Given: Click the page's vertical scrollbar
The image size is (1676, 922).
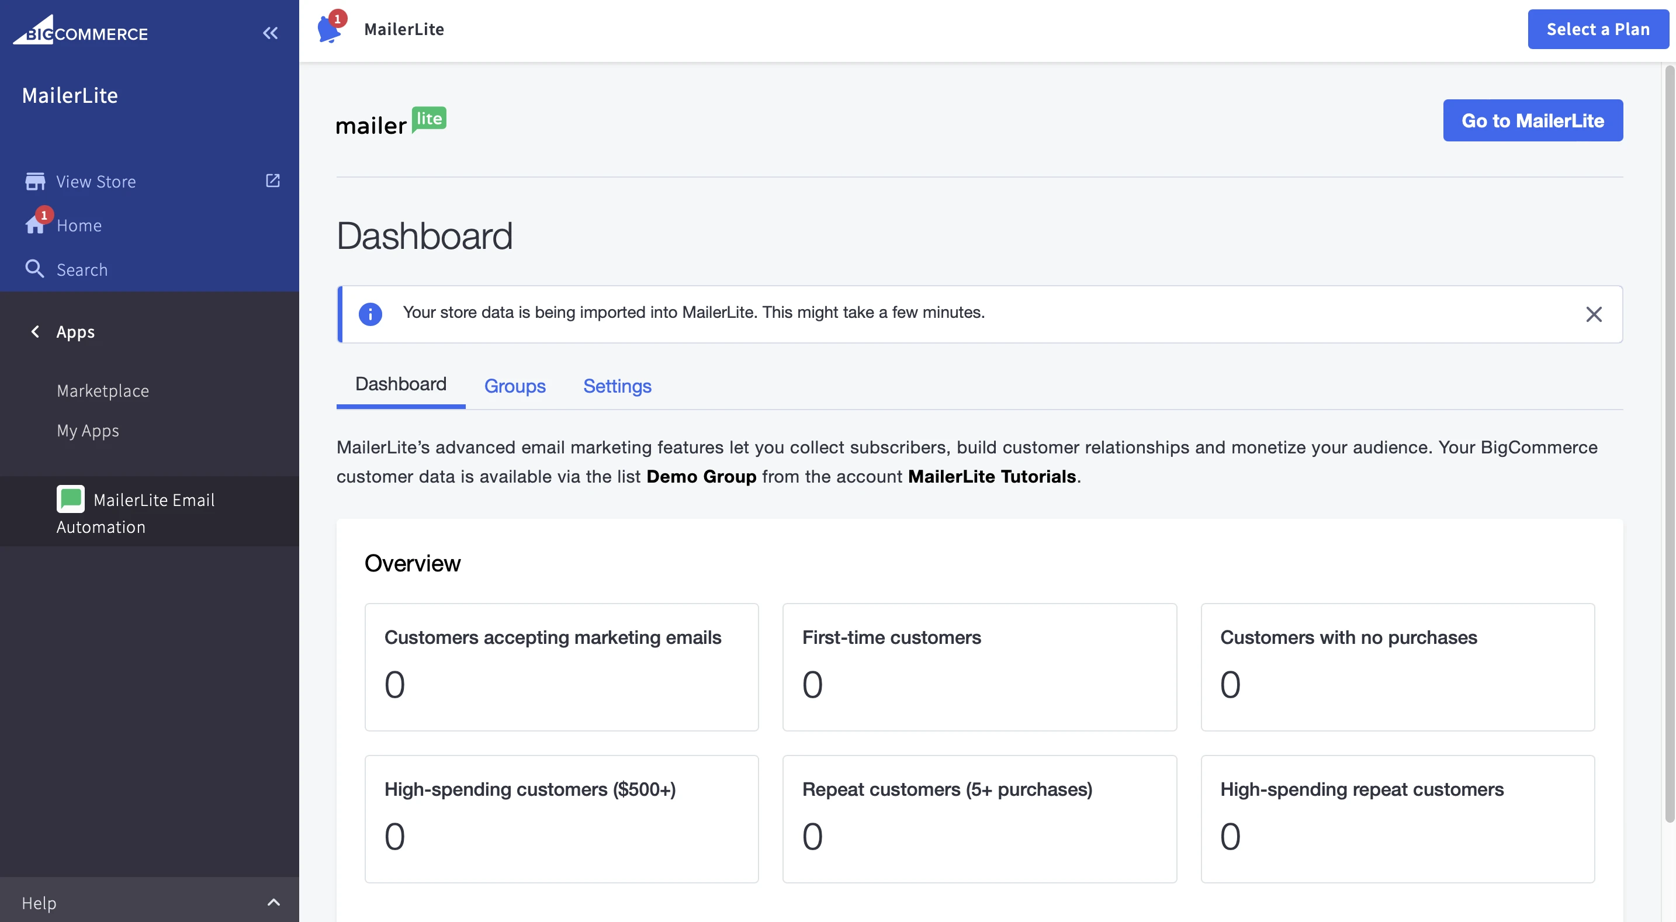Looking at the screenshot, I should (x=1669, y=442).
